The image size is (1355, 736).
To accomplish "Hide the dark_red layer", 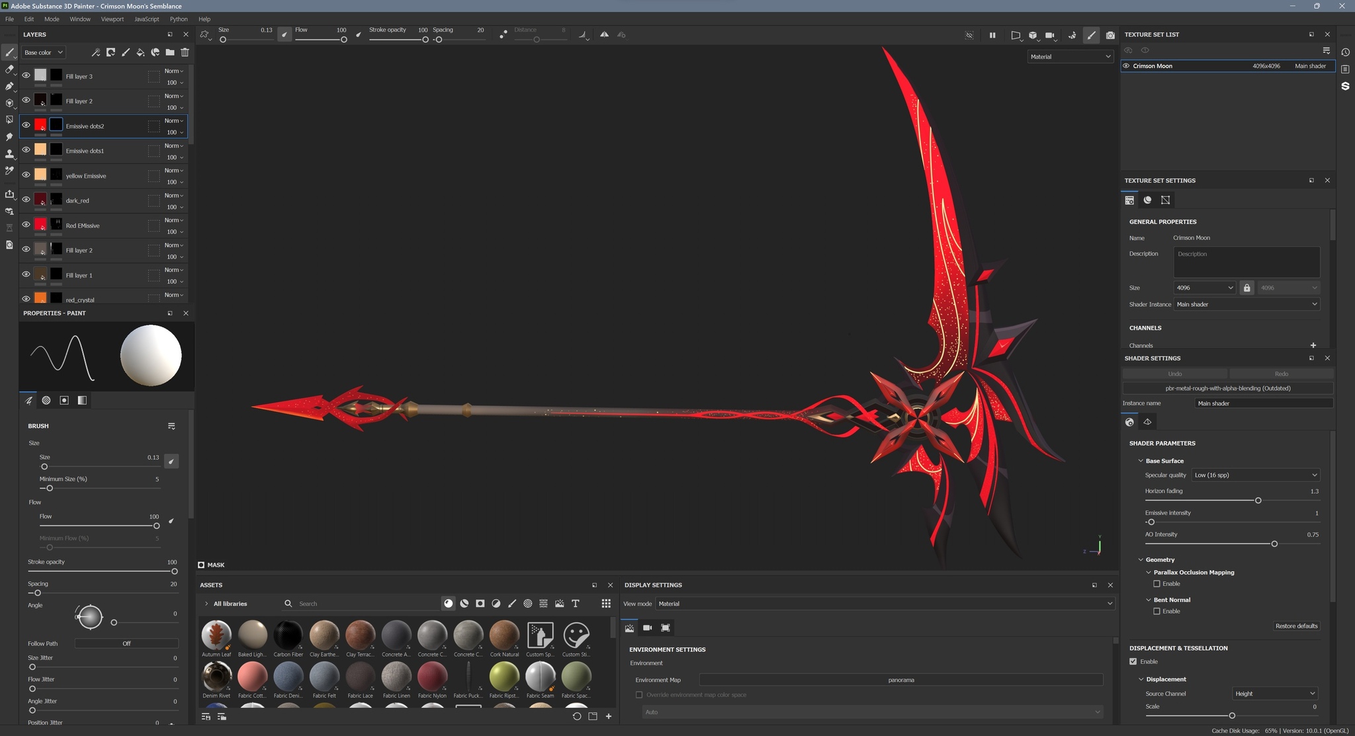I will 26,200.
